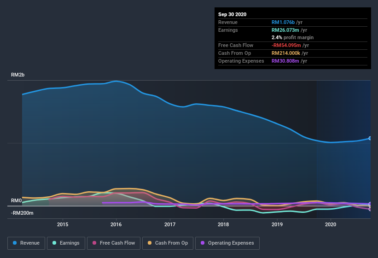Click the RM26.073m earnings value
Screen dimensions: 378x258
(x=285, y=30)
